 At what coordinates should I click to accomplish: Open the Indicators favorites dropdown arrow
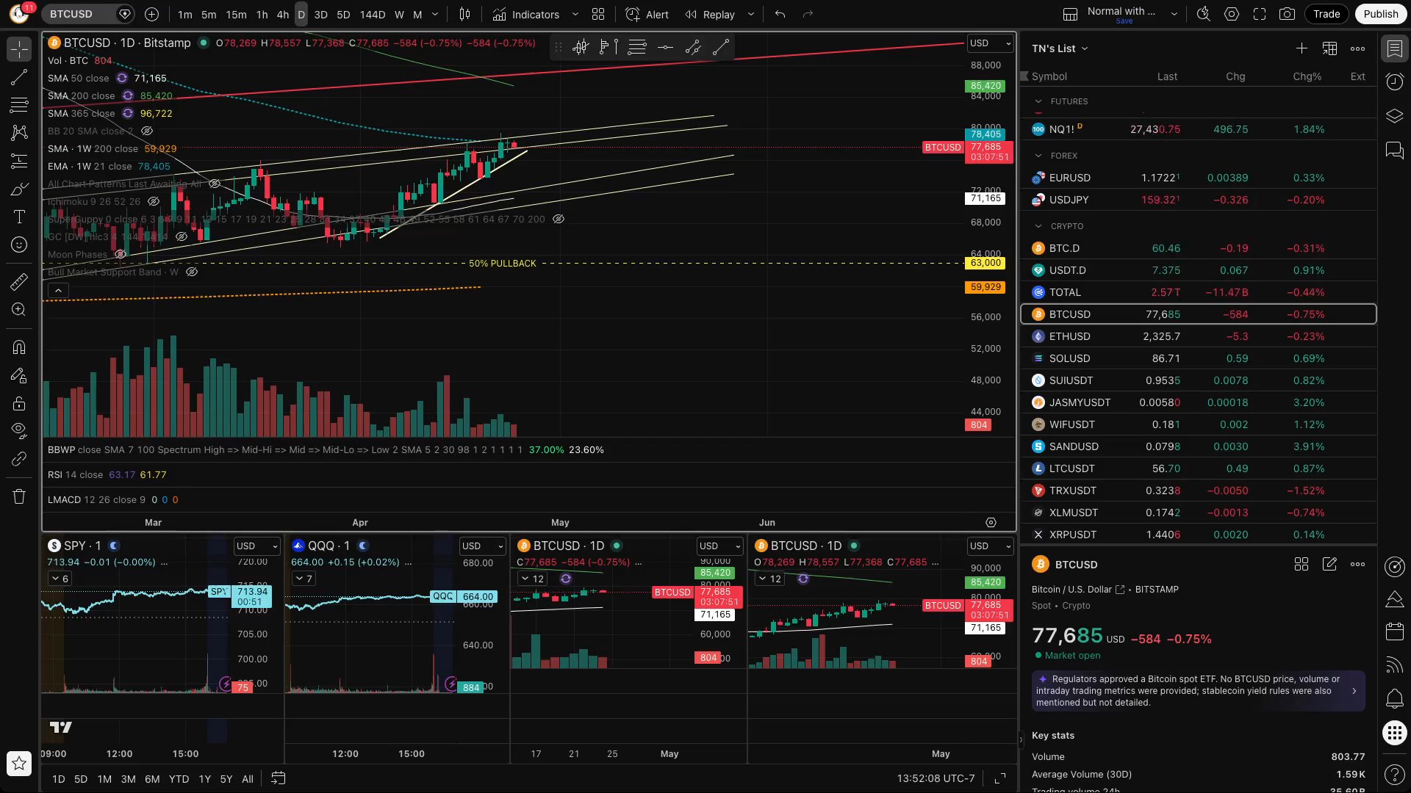click(x=575, y=14)
